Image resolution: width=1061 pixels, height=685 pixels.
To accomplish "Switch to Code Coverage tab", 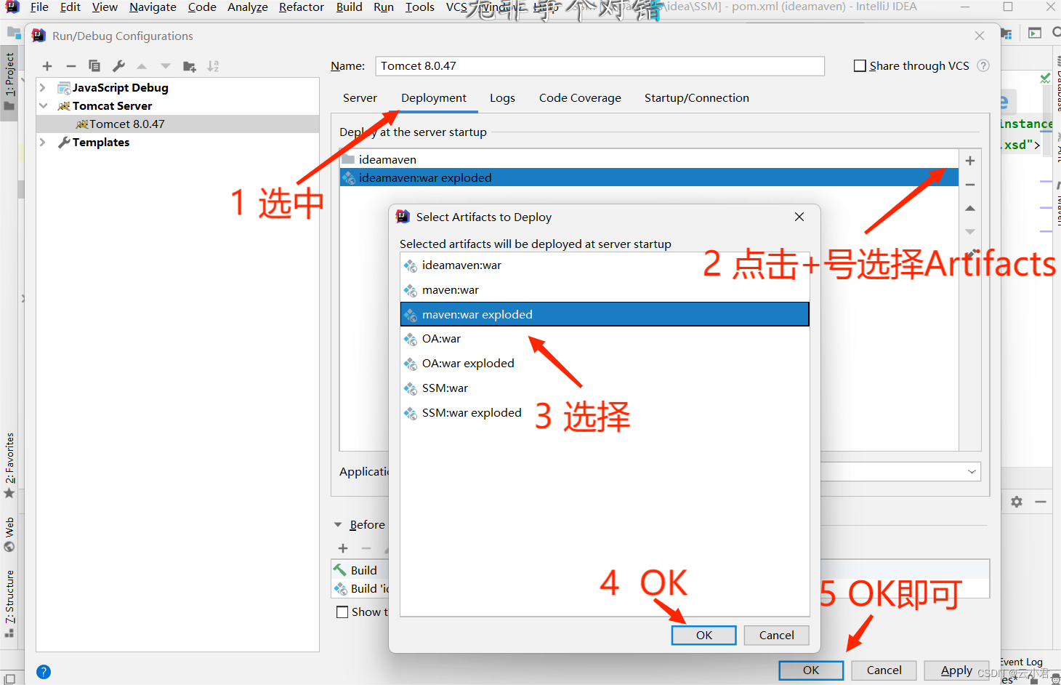I will click(x=580, y=98).
